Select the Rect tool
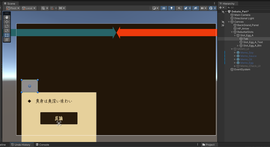This screenshot has width=270, height=147. point(7,35)
